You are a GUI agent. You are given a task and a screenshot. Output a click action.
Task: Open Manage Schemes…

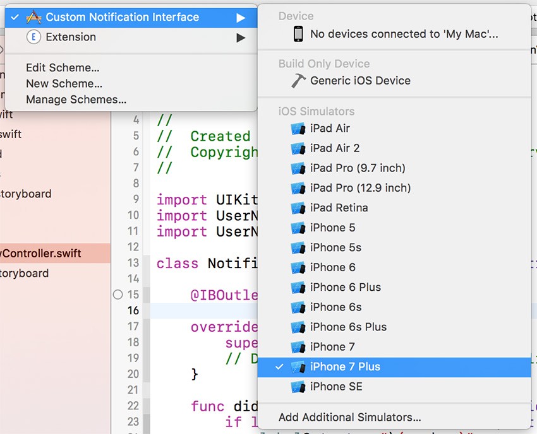pyautogui.click(x=76, y=100)
